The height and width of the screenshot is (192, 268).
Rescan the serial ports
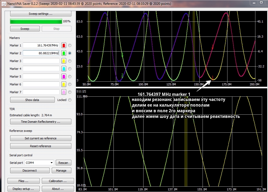pyautogui.click(x=63, y=162)
